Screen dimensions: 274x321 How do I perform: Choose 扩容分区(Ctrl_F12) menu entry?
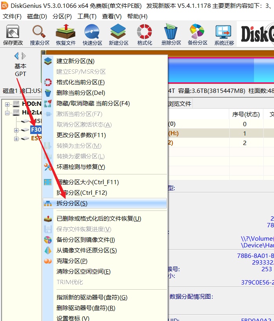click(x=105, y=193)
